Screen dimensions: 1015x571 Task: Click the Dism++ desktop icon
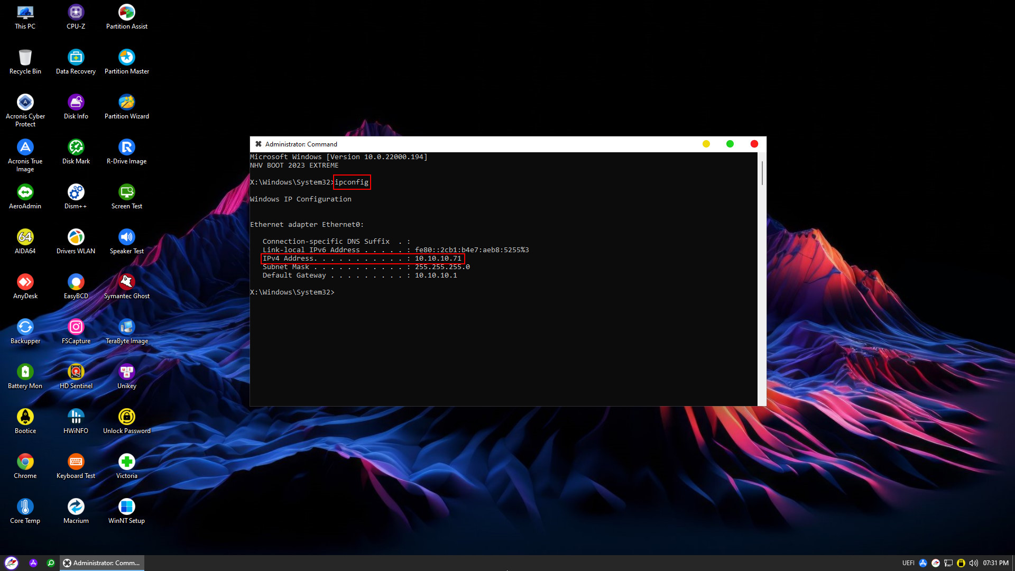[x=76, y=192]
